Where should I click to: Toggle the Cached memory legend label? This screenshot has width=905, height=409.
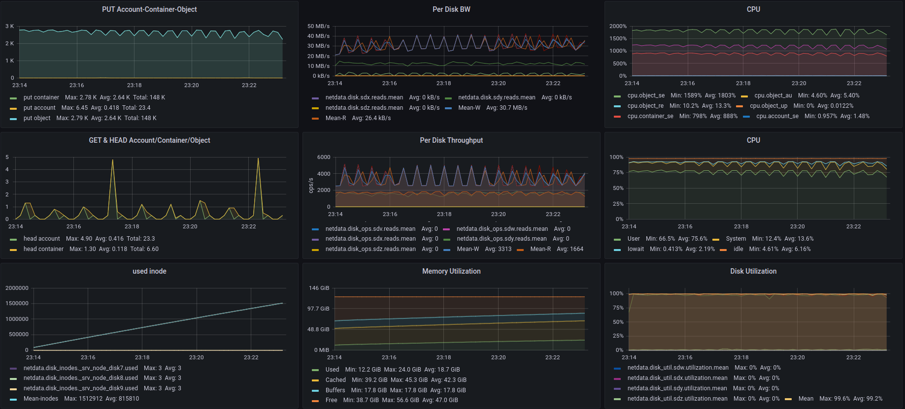(x=335, y=380)
